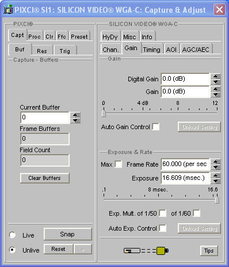Increase Digital Gain with up arrow
This screenshot has width=229, height=267.
click(216, 76)
